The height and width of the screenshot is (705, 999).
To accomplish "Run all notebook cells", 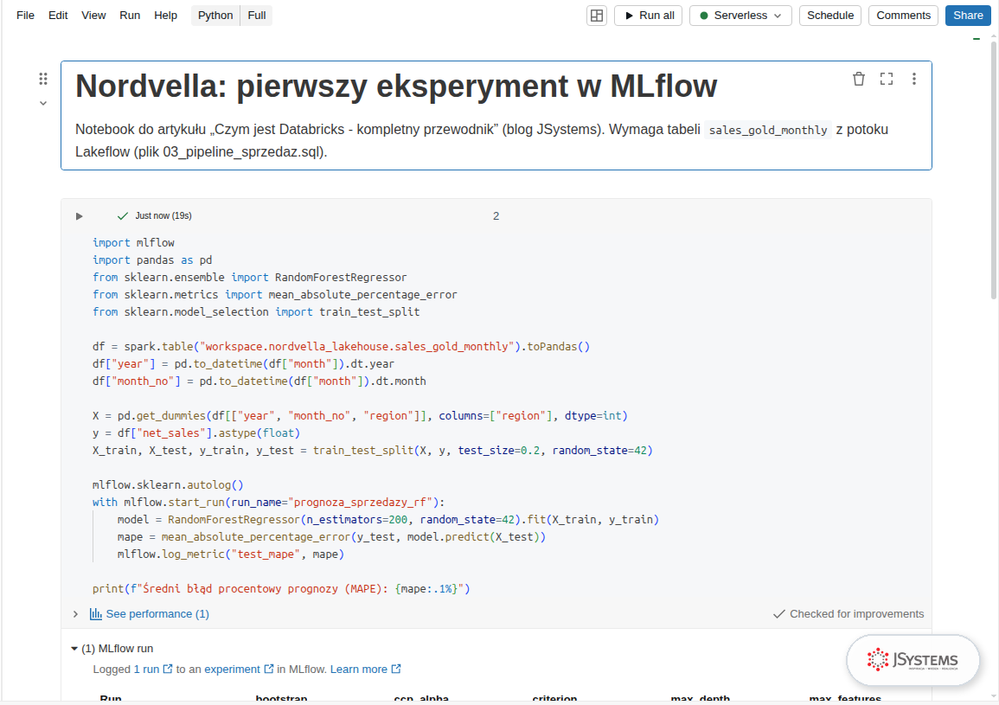I will (x=649, y=16).
